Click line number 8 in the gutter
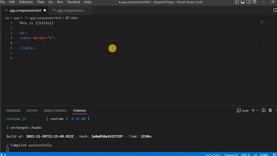The width and height of the screenshot is (277, 156). pos(11,58)
